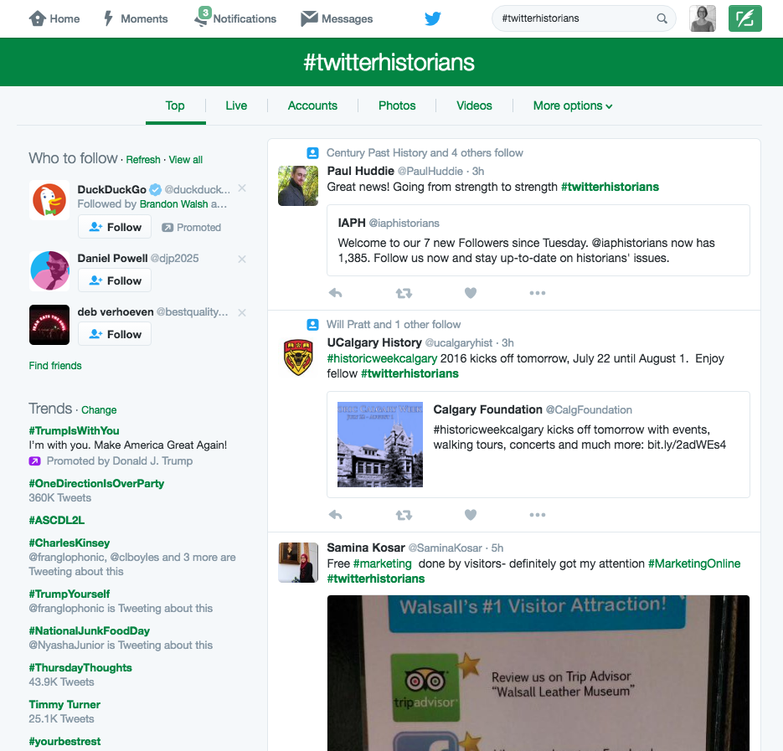This screenshot has width=783, height=751.
Task: Click the #historicweekcalgary hashtag in UCalgary tweet
Action: [x=382, y=358]
